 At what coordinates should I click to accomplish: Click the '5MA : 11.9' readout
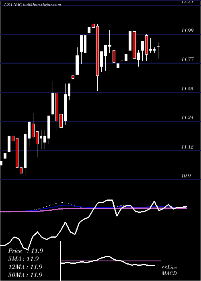pyautogui.click(x=24, y=259)
